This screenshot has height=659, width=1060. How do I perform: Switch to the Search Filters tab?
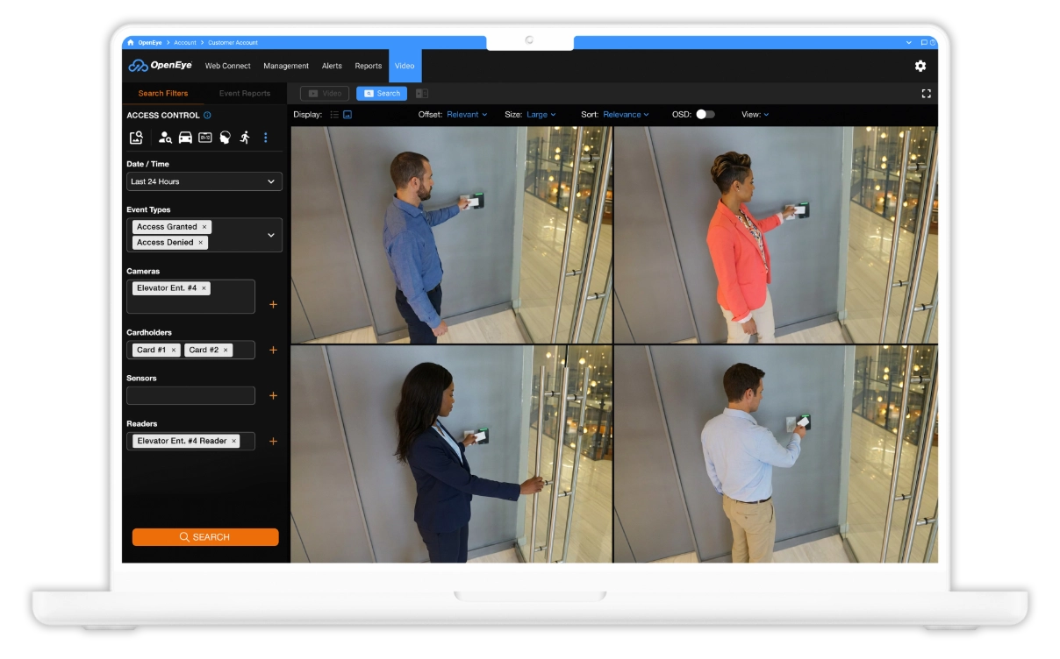163,93
